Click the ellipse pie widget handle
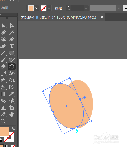Image resolution: width=127 pixels, height=147 pixels. pyautogui.click(x=84, y=98)
